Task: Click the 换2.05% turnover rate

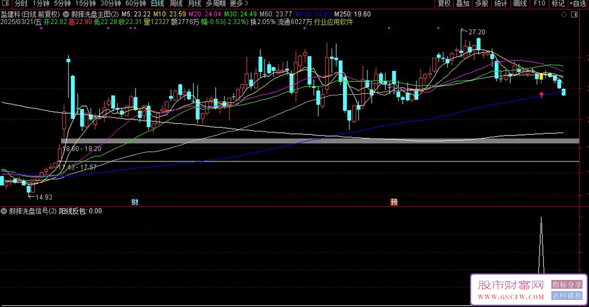Action: point(263,22)
